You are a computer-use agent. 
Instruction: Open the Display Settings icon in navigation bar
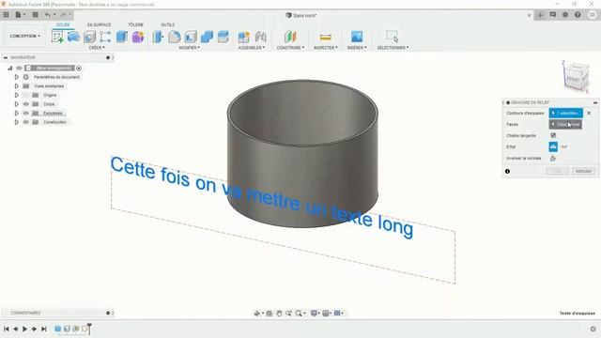pyautogui.click(x=314, y=313)
